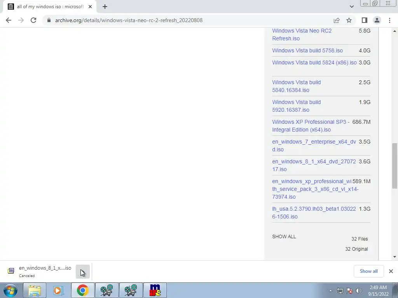Image resolution: width=398 pixels, height=298 pixels.
Task: Download Windows Vista Neo RC2 Refresh.iso
Action: click(x=302, y=35)
